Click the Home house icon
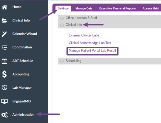This screenshot has width=161, height=123. pos(4,7)
